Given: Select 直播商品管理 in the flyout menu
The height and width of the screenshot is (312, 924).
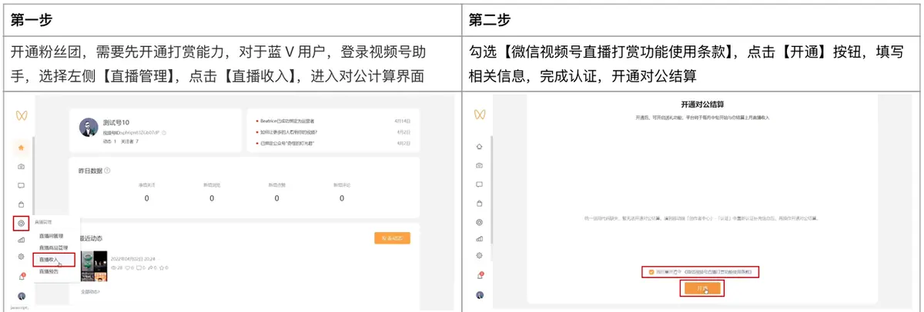Looking at the screenshot, I should pyautogui.click(x=52, y=247).
